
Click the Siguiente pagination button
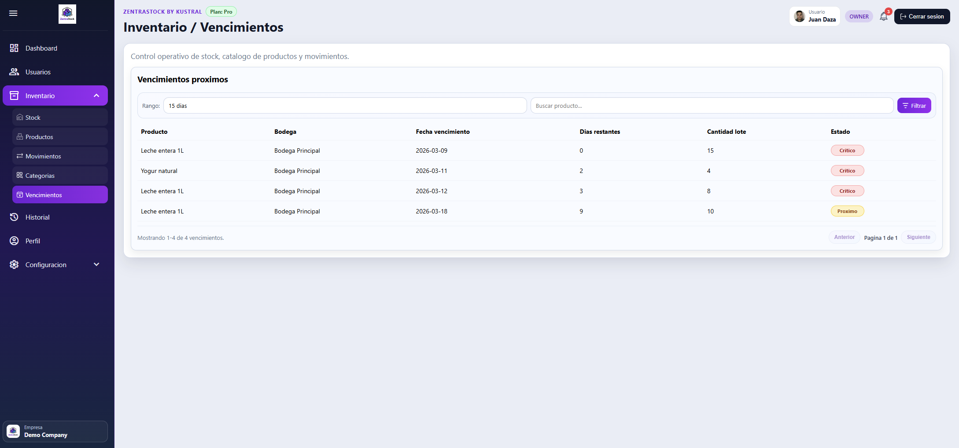918,237
